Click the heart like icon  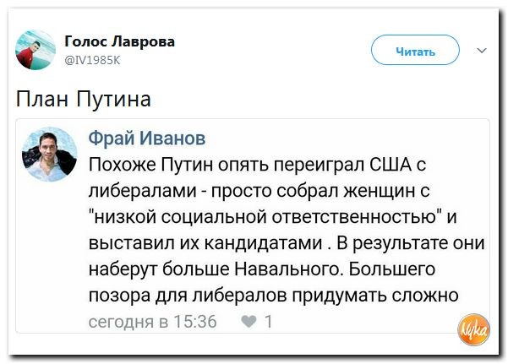250,321
